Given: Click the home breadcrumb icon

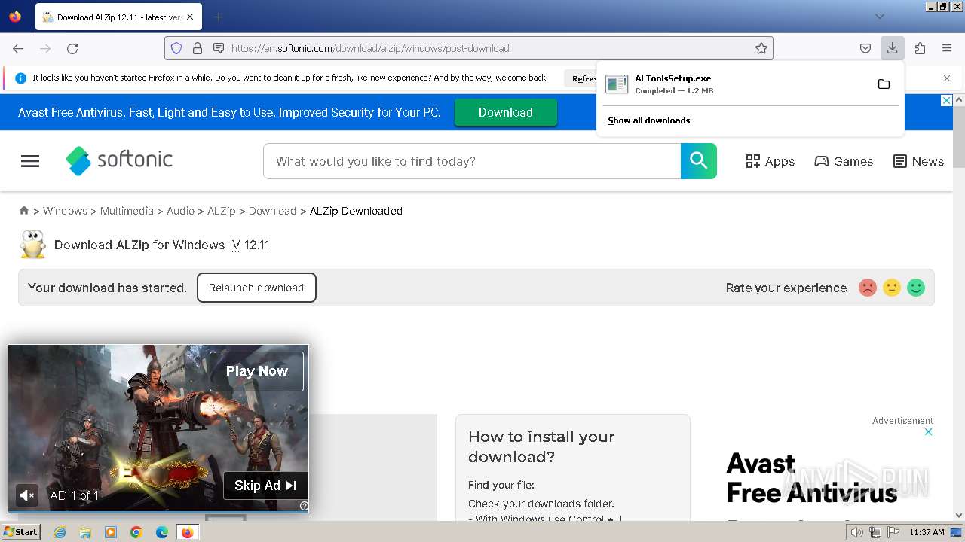Looking at the screenshot, I should [x=24, y=211].
